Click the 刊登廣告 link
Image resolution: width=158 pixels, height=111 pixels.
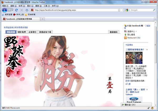click(129, 45)
